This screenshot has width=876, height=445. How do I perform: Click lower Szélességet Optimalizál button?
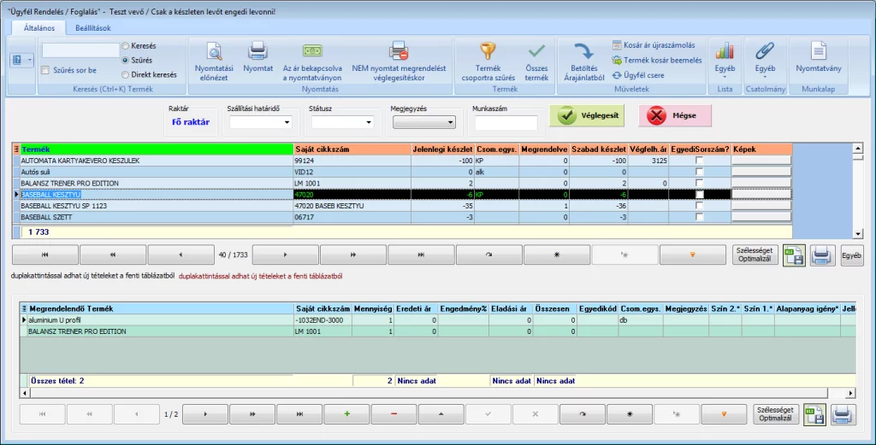(775, 414)
